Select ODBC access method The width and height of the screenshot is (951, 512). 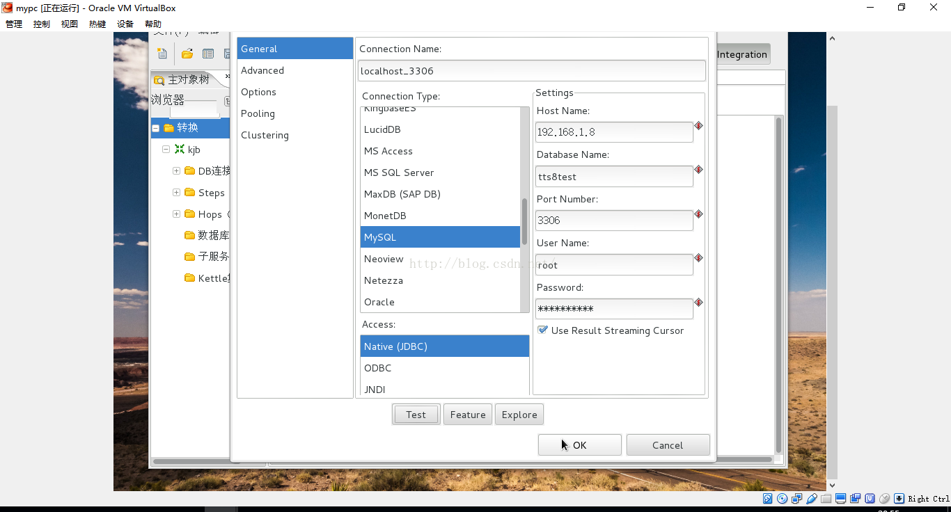(x=445, y=368)
